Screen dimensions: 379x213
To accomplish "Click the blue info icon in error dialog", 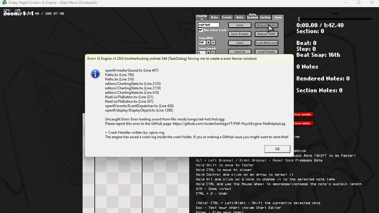I will pos(95,74).
